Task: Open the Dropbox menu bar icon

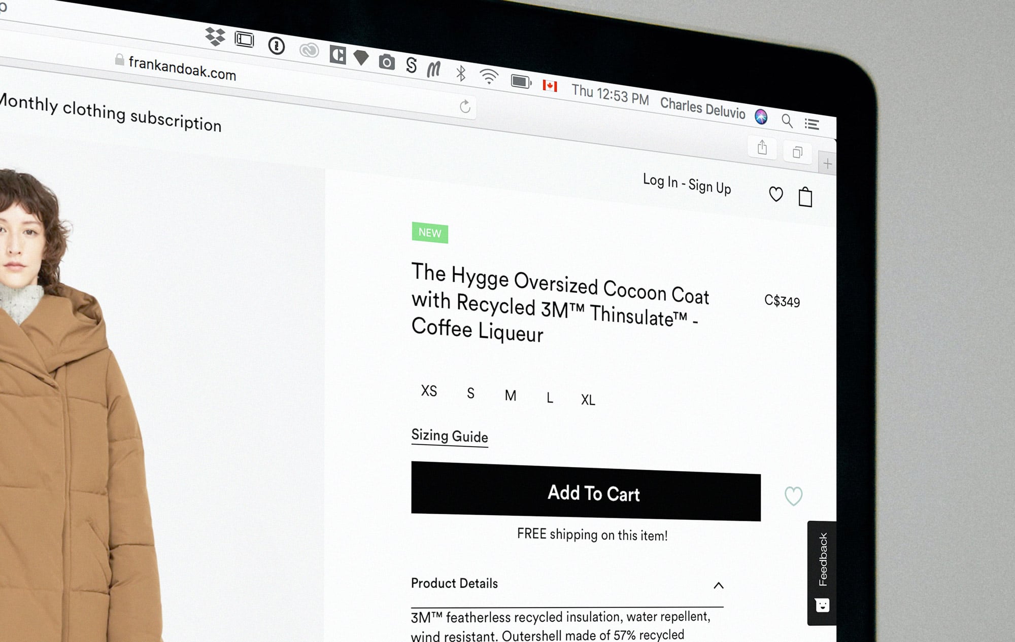Action: coord(215,37)
